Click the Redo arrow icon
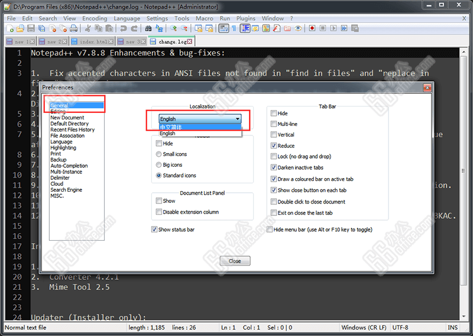 click(134, 28)
